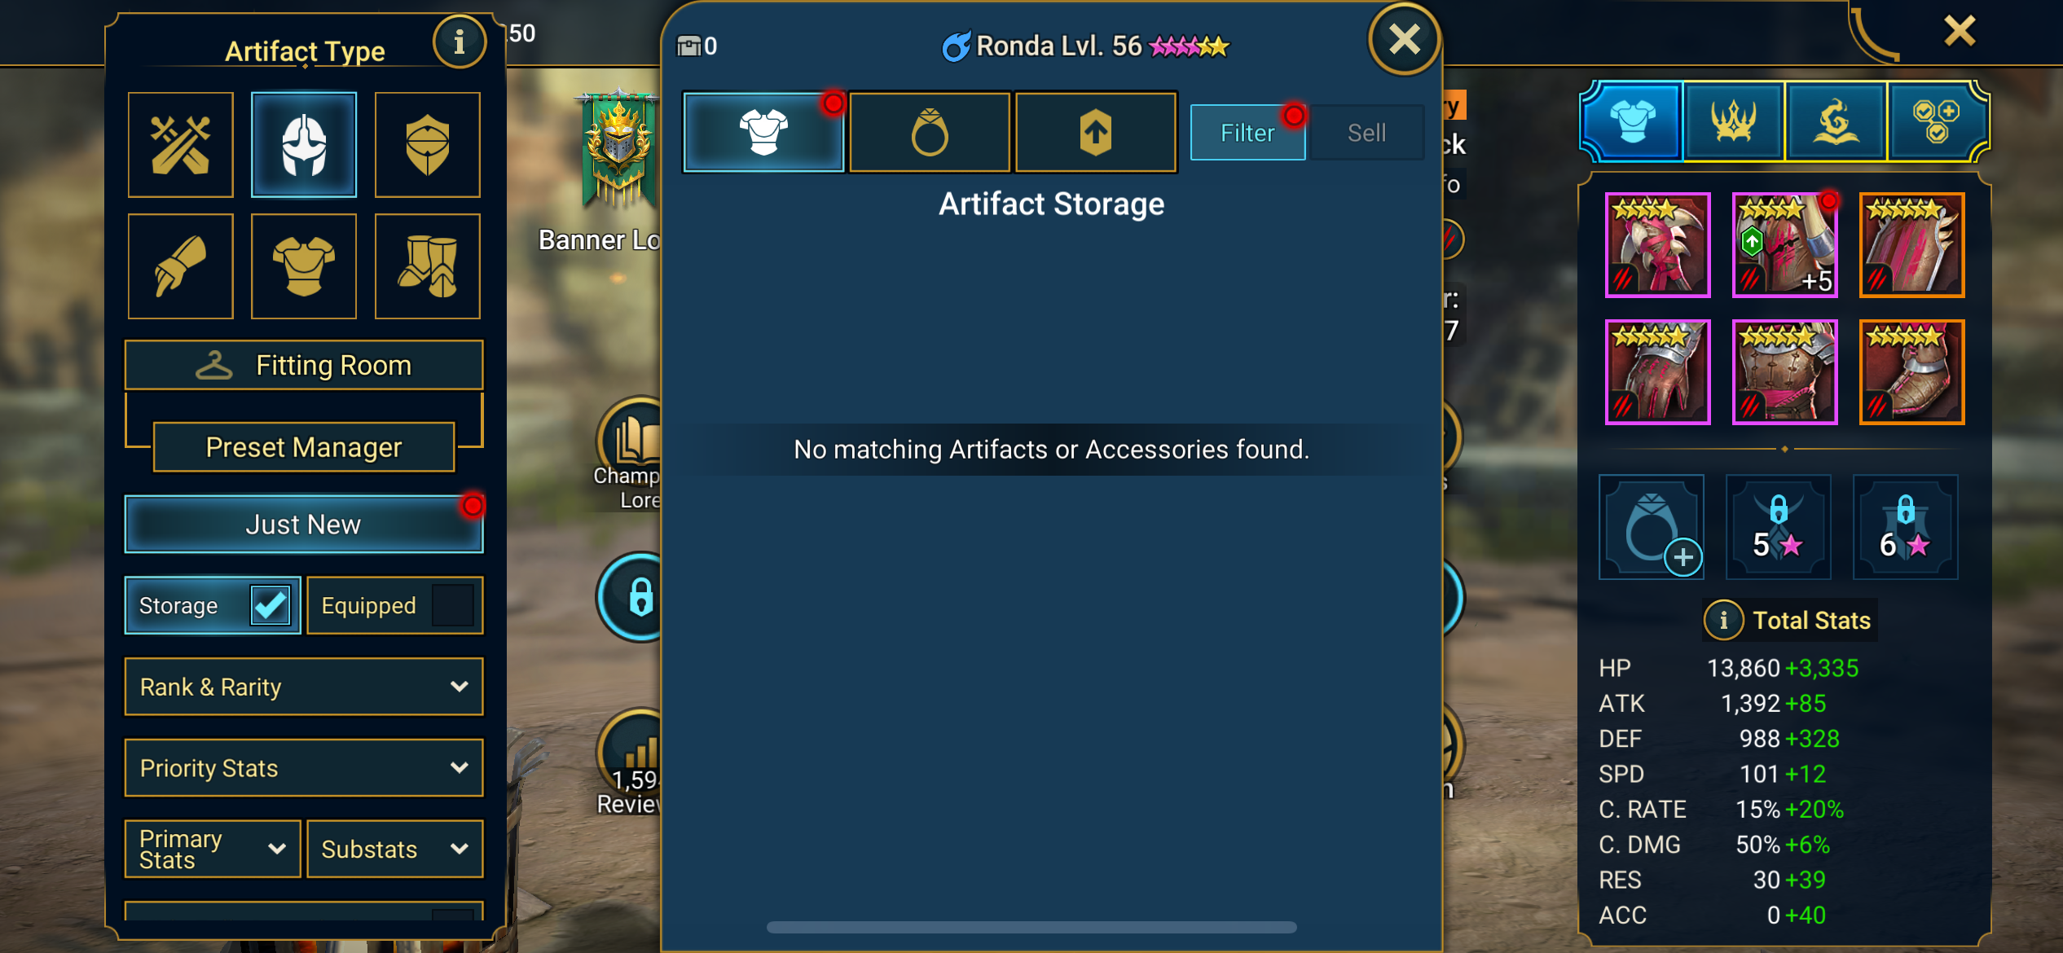
Task: Click the horizontal scrollbar in Artifact Storage
Action: (1031, 927)
